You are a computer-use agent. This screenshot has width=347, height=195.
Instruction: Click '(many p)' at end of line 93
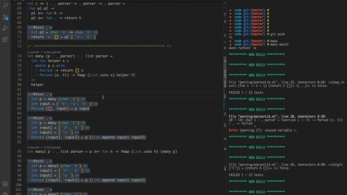coord(169,152)
